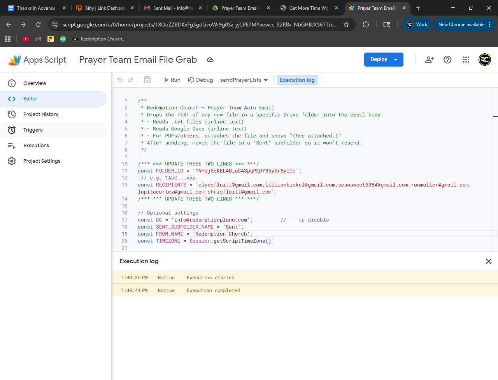Click the Undo arrow in editor toolbar
Screen dimensions: 498x380
click(x=120, y=80)
